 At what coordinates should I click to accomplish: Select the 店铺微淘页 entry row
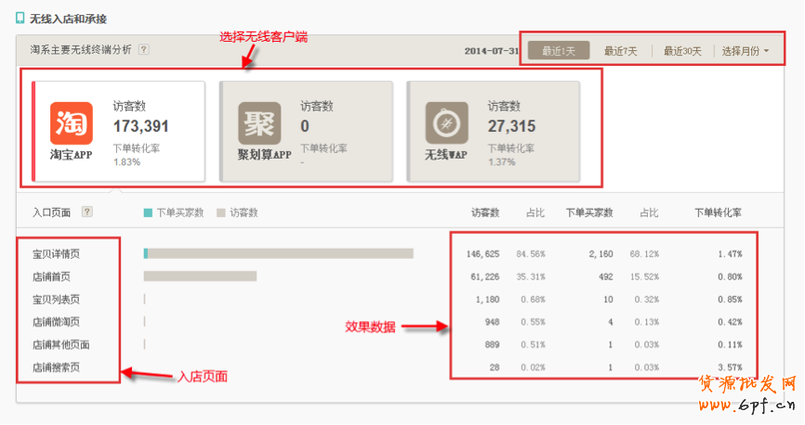pyautogui.click(x=56, y=321)
